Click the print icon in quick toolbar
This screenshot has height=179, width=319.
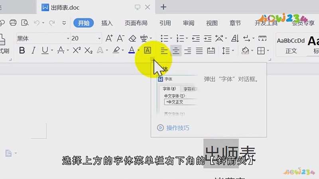pyautogui.click(x=13, y=23)
